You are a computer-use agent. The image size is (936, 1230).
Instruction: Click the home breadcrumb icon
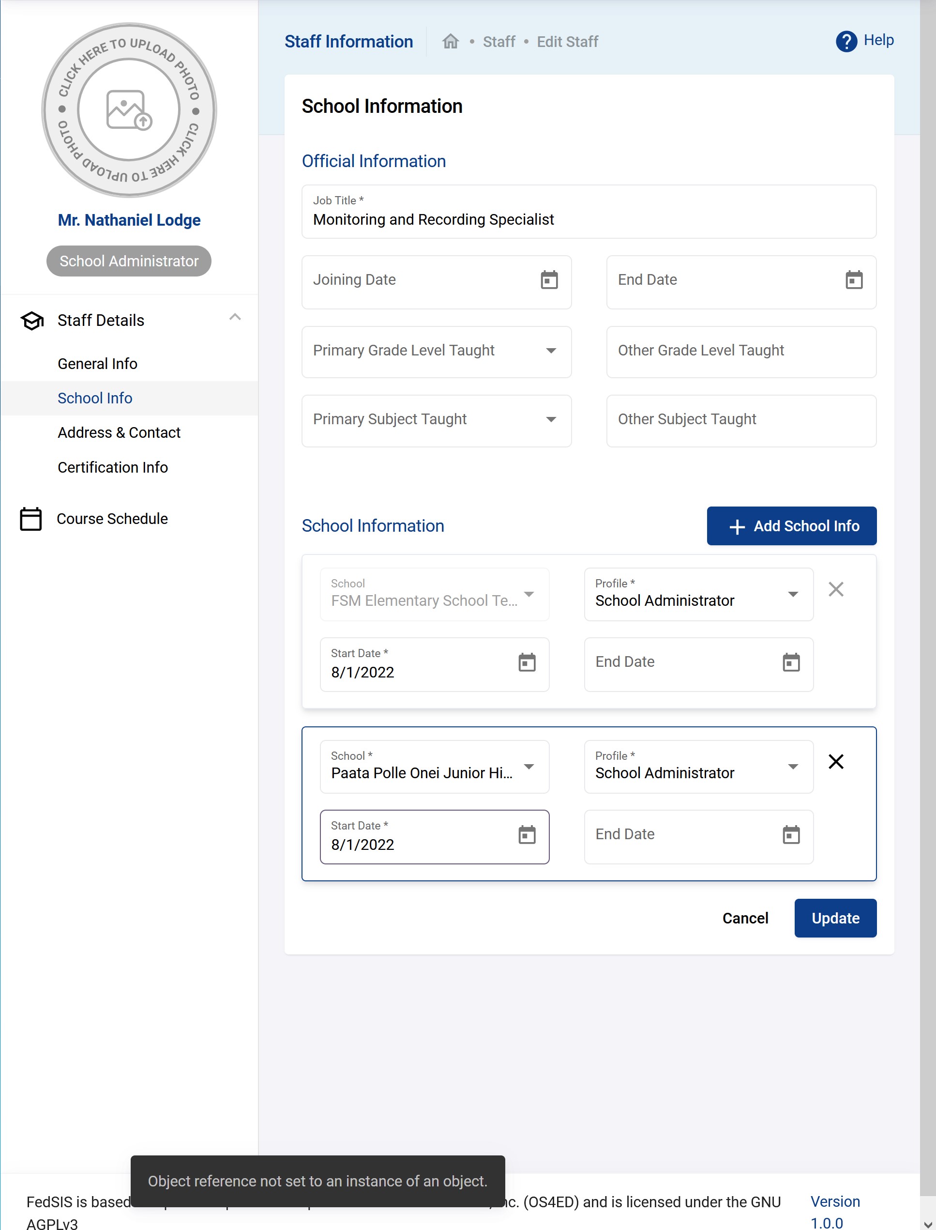450,41
